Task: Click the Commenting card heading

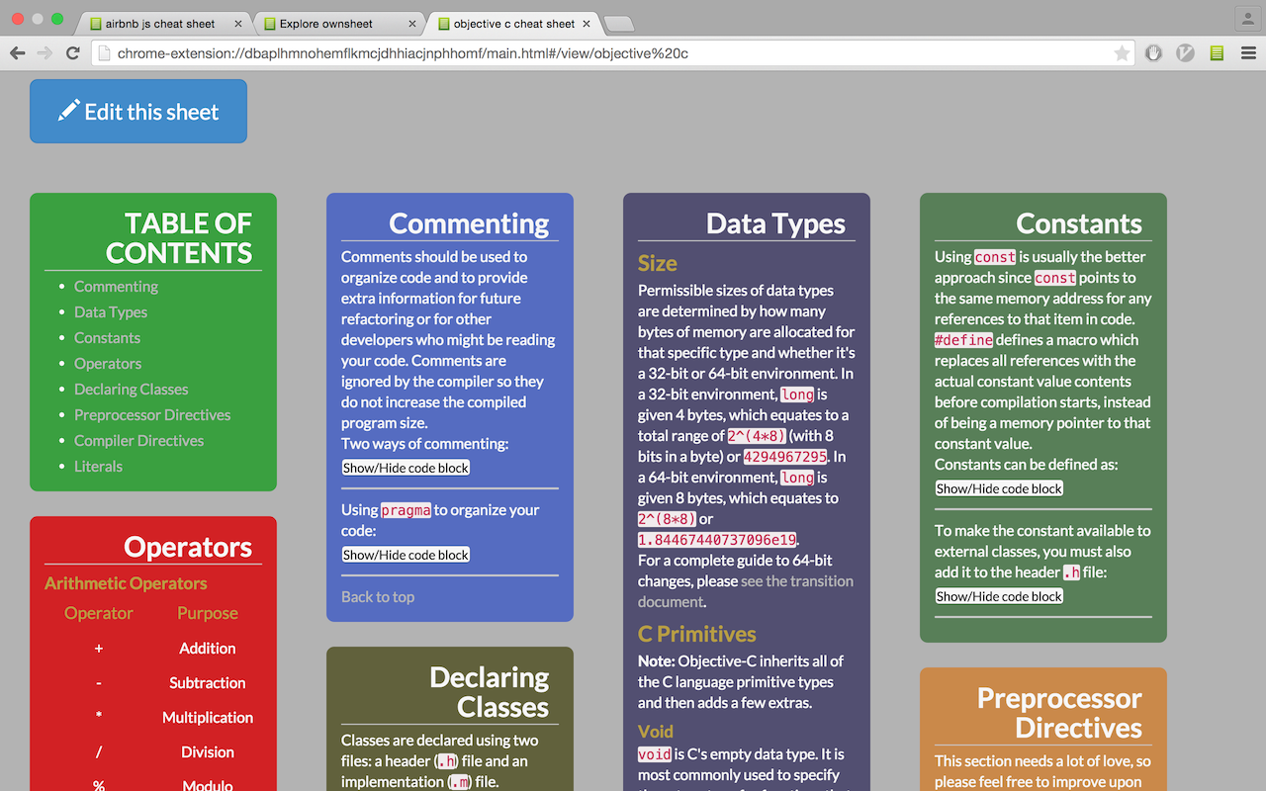Action: pos(469,223)
